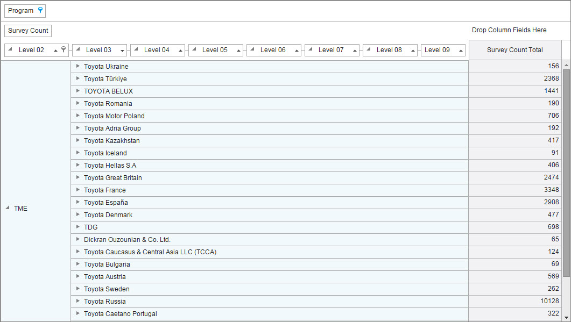
Task: Click the sort arrow on Level 04
Action: click(181, 51)
